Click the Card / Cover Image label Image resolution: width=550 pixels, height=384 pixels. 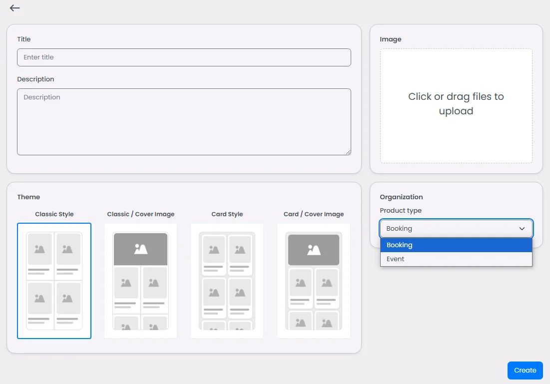314,214
